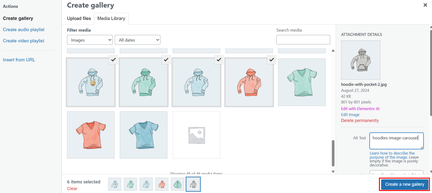Deselect the checkmark on the red hoodie
This screenshot has height=193, width=432.
(x=271, y=60)
